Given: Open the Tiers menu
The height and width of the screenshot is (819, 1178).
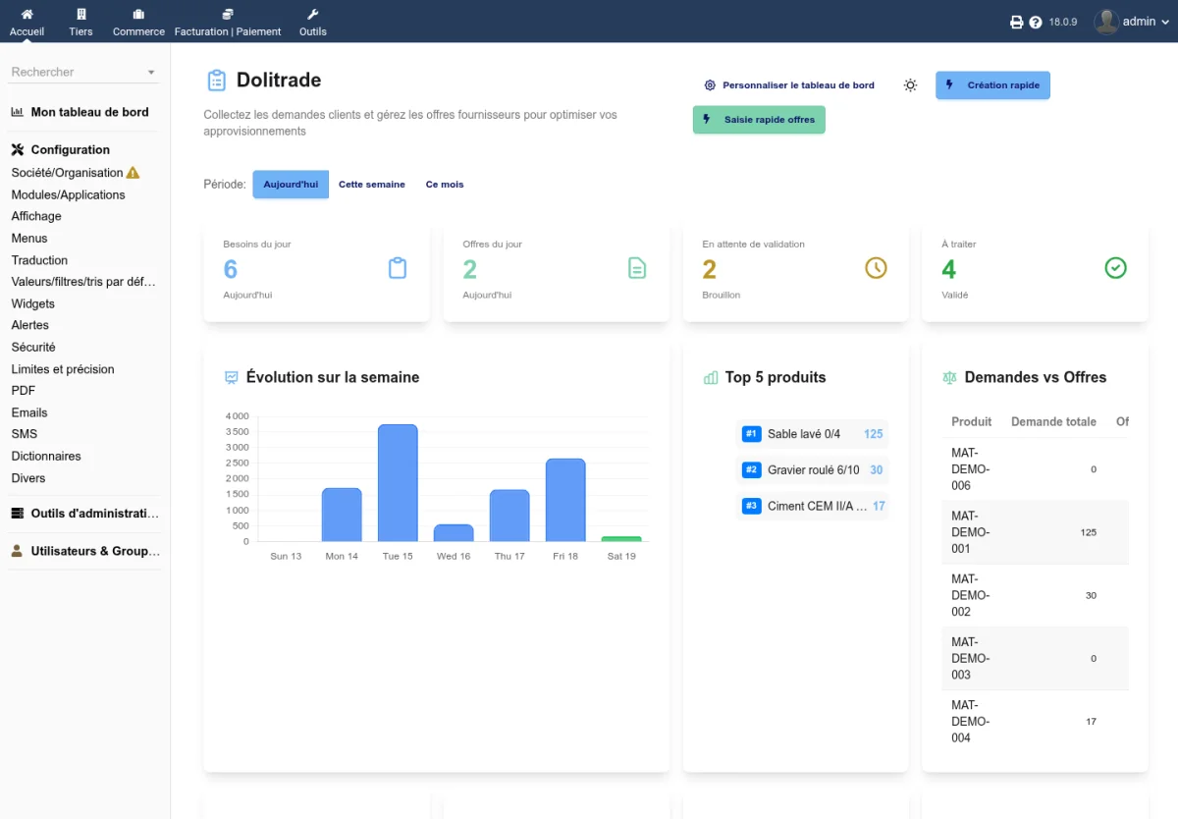Looking at the screenshot, I should coord(80,22).
